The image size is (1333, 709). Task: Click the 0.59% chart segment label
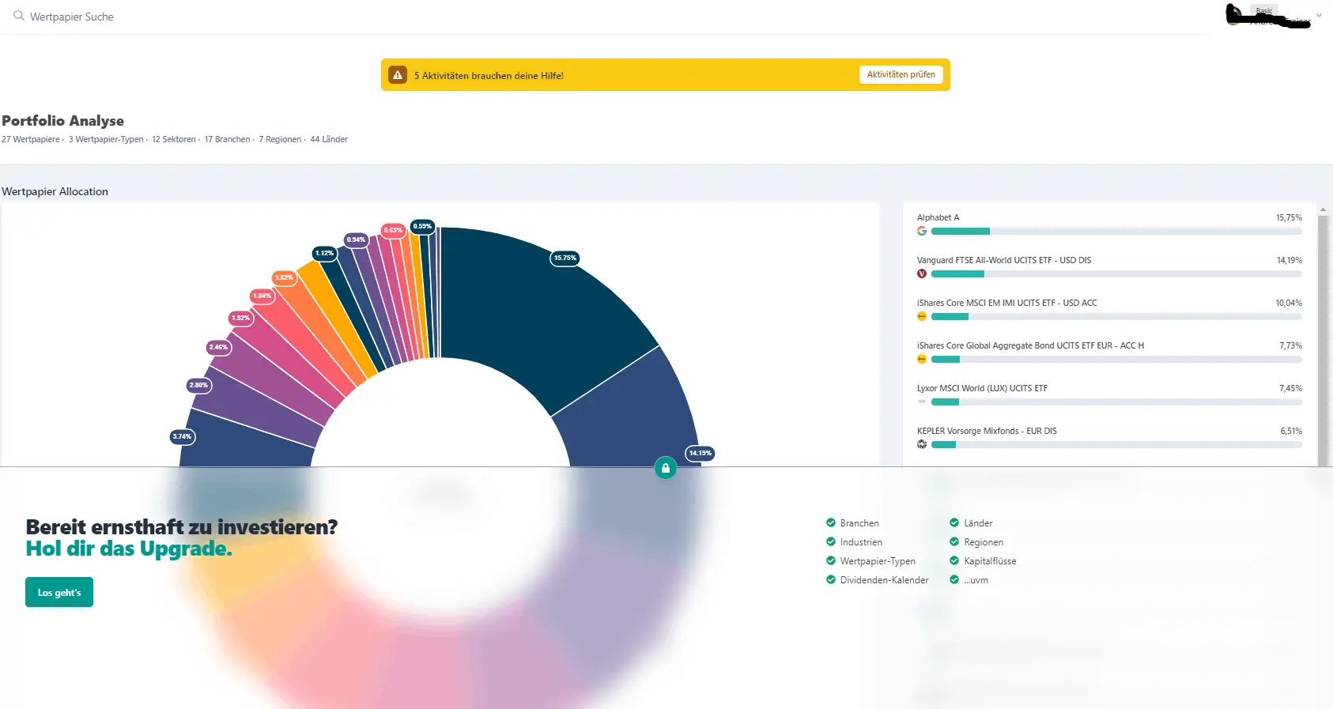pyautogui.click(x=422, y=226)
